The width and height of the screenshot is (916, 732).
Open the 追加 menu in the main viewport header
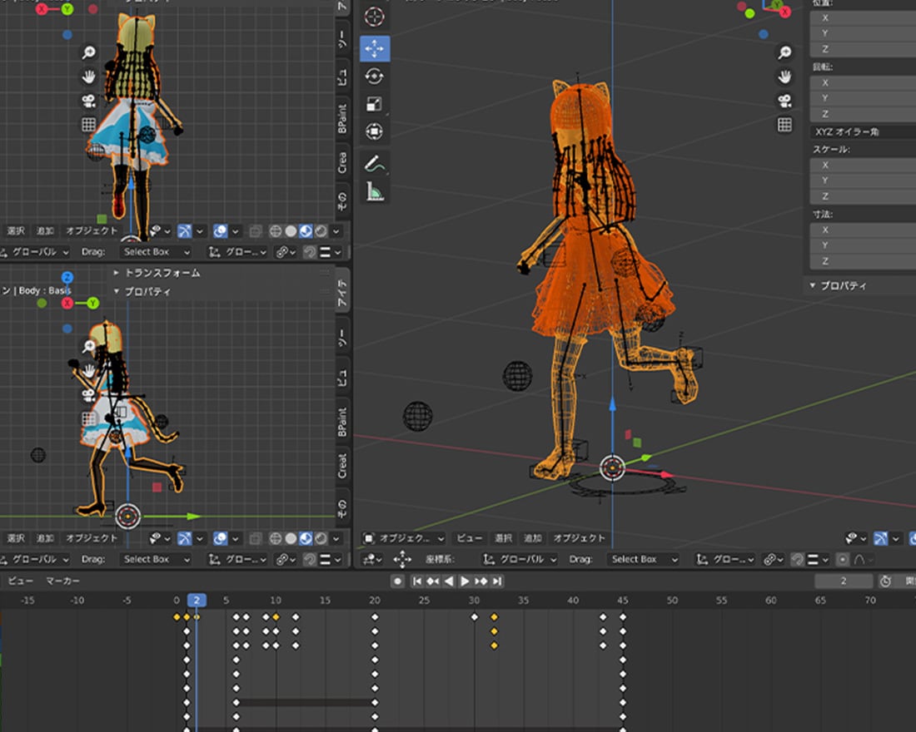tap(533, 538)
